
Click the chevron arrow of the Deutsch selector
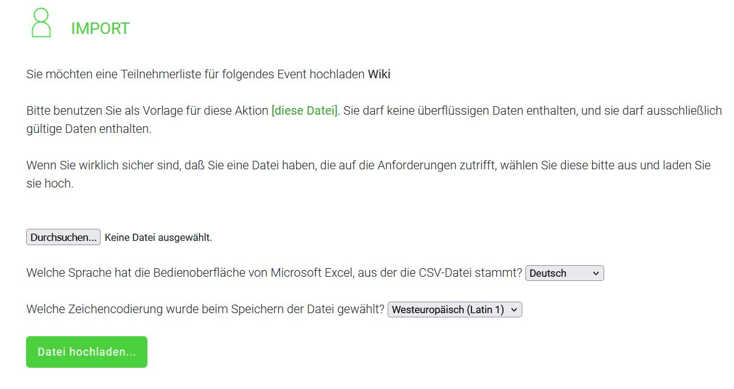point(596,273)
